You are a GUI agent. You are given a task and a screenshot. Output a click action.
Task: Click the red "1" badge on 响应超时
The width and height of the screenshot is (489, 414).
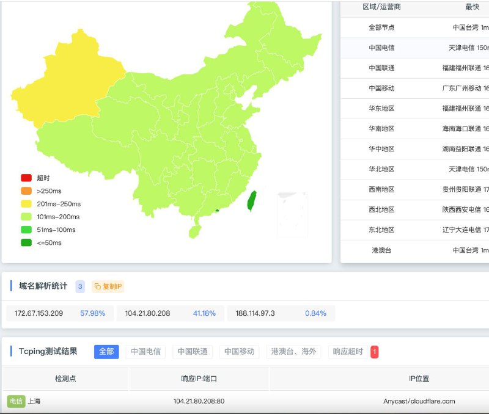tap(373, 352)
